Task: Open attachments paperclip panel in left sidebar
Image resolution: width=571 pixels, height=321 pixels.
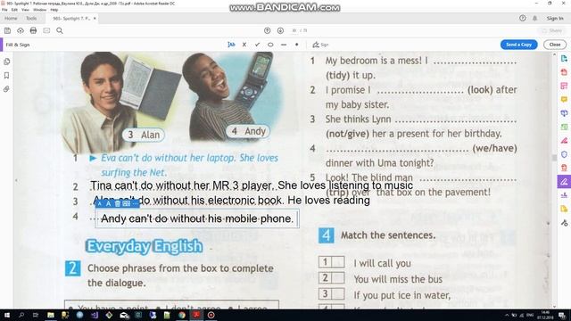Action: [x=6, y=89]
